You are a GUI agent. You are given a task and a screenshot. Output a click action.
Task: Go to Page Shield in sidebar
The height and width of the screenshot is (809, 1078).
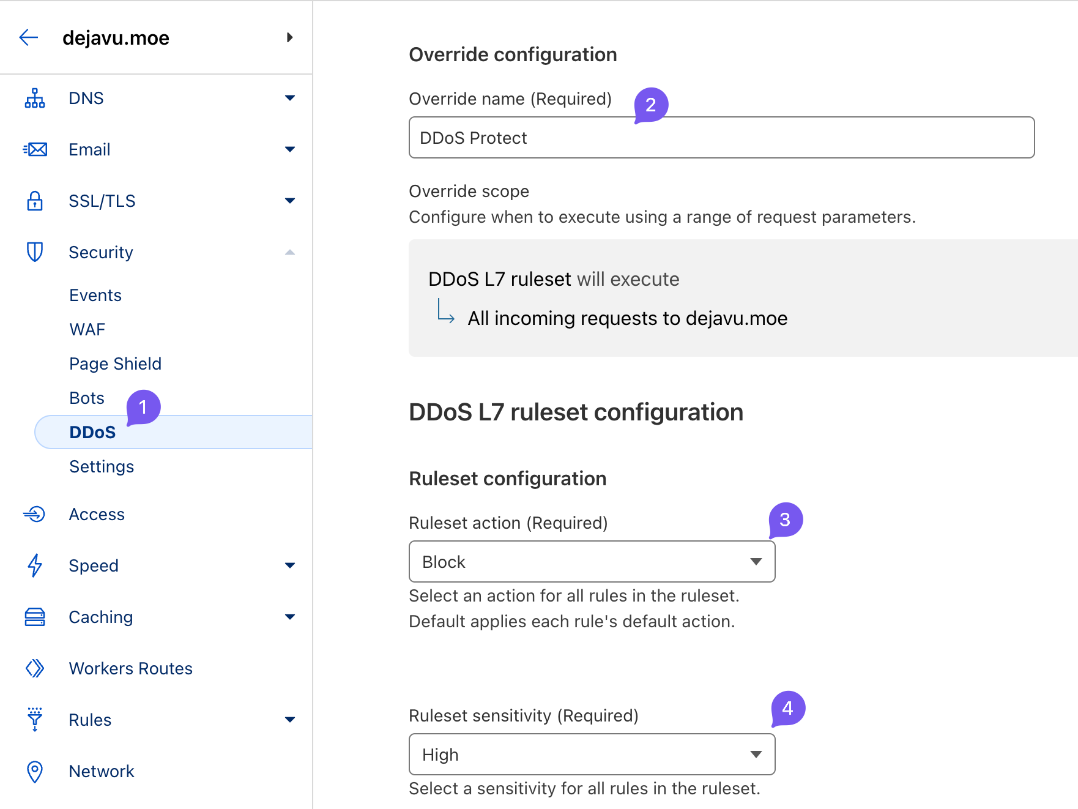click(115, 363)
